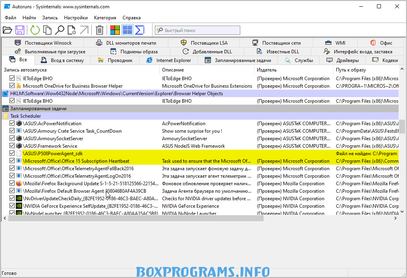Switch to the Службы tab
This screenshot has height=278, width=407.
(x=300, y=60)
